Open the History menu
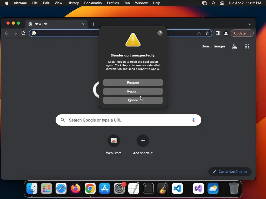The width and height of the screenshot is (266, 199). (x=73, y=3)
